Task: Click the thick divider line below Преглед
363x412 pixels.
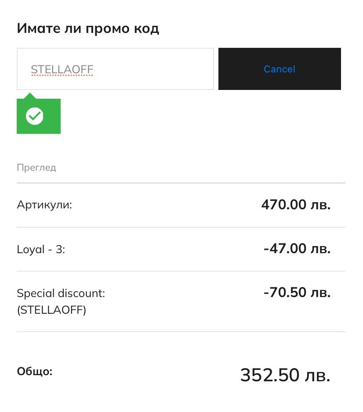Action: point(181,182)
